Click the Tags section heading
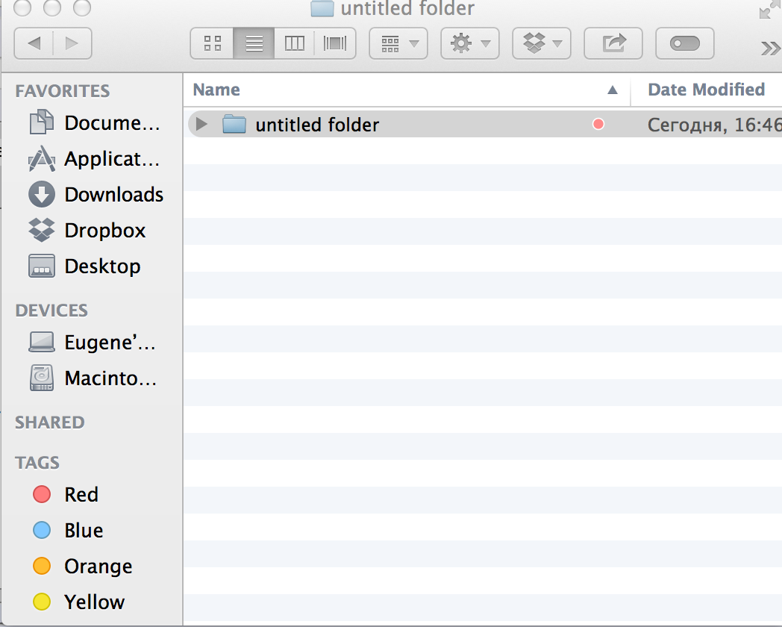 coord(37,462)
